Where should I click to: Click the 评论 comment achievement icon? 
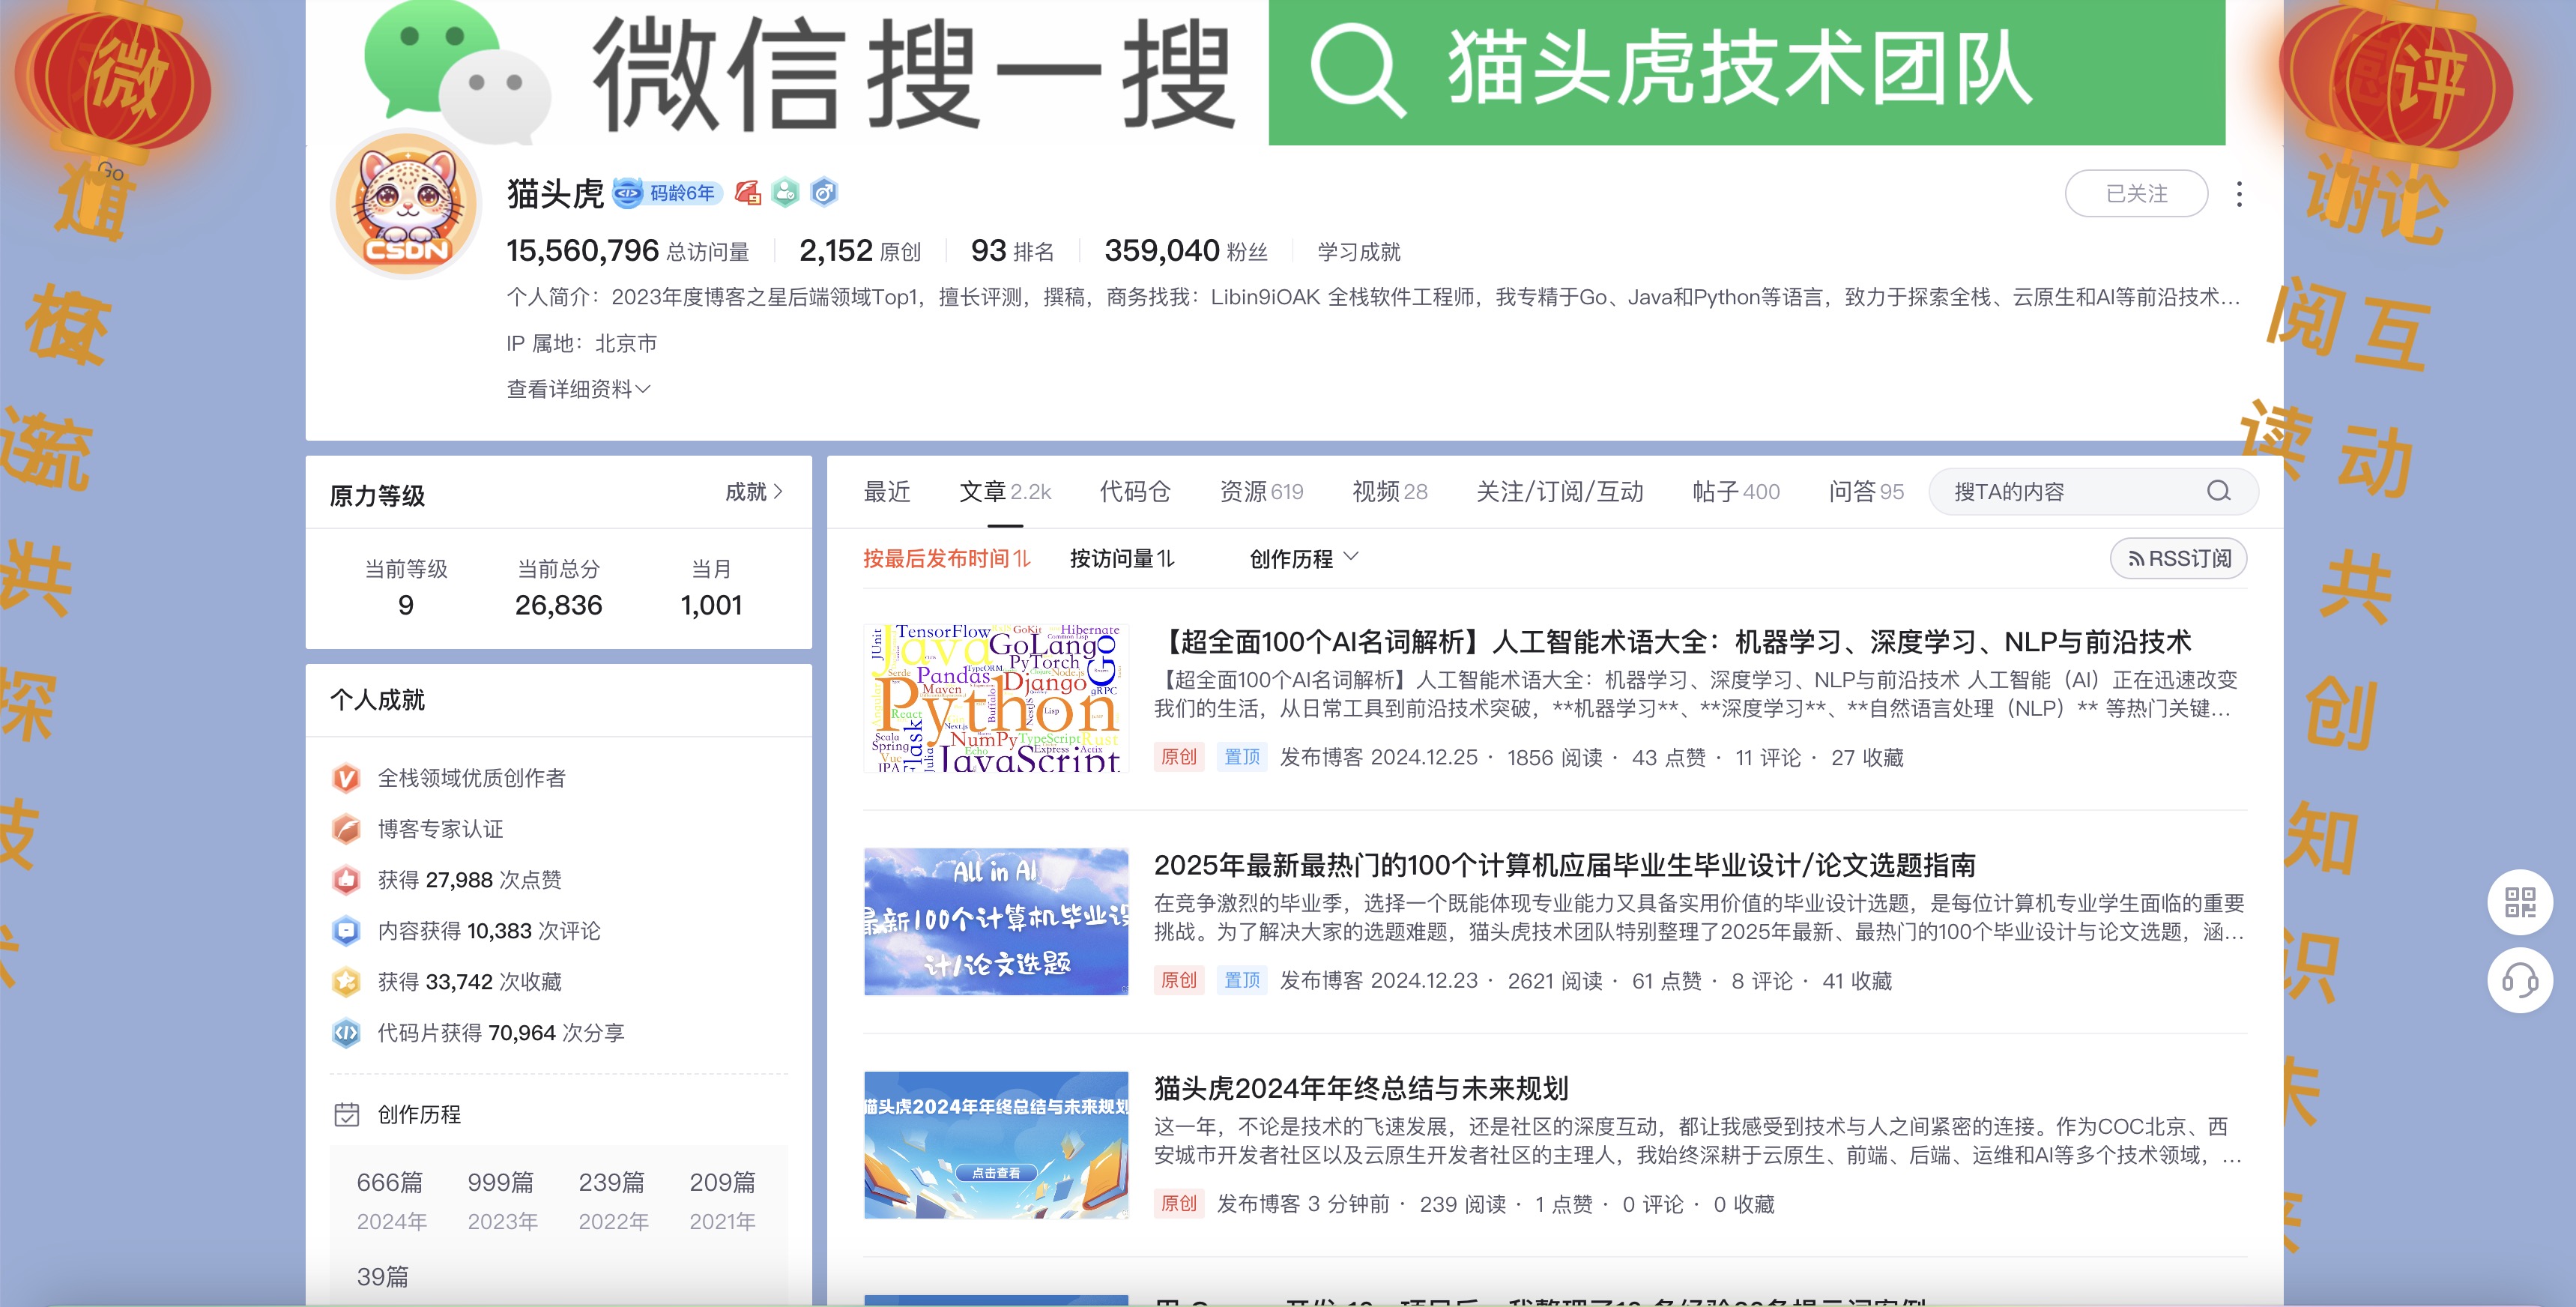346,931
